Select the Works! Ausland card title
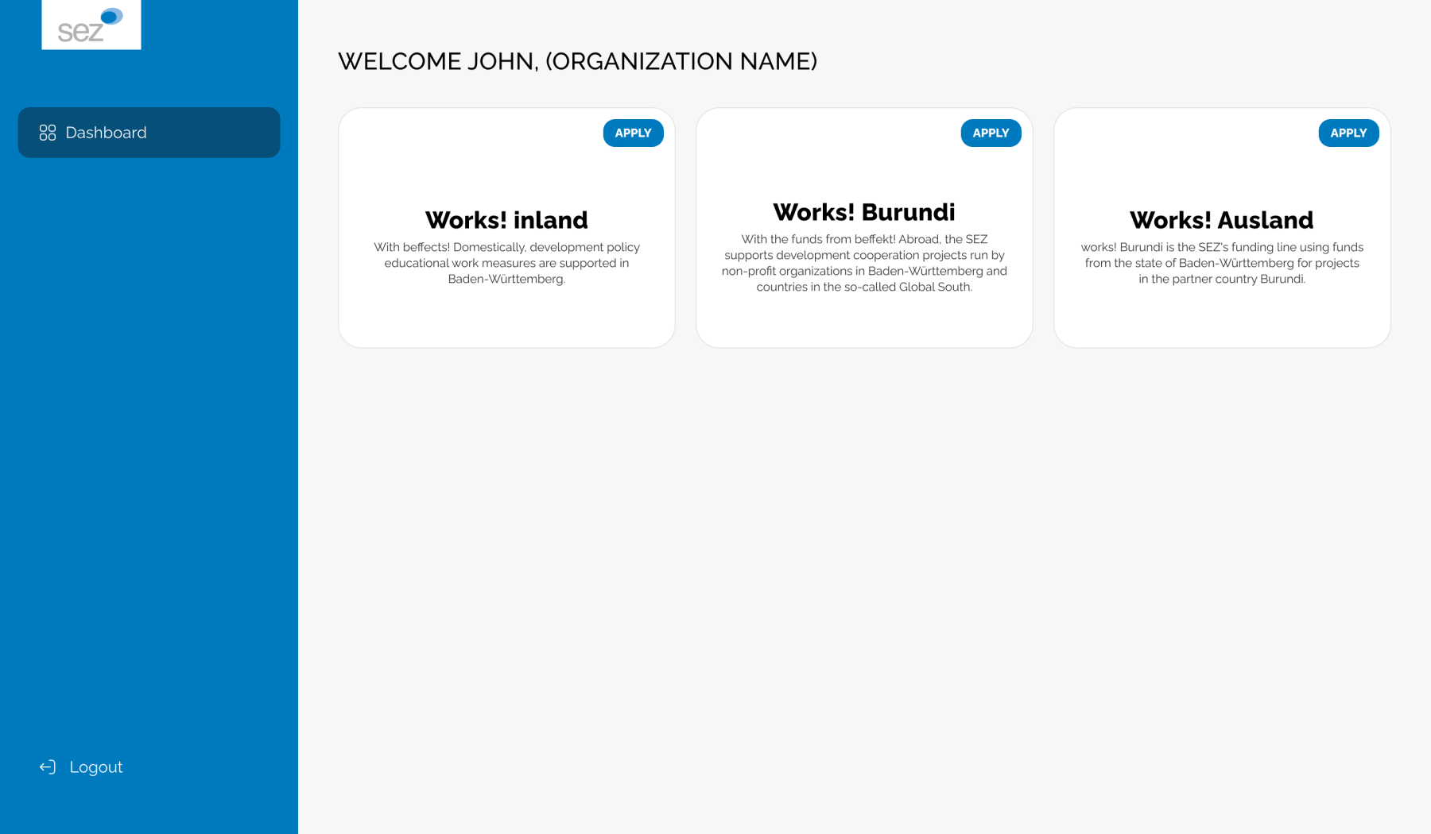Screen dimensions: 1431x834 pyautogui.click(x=1222, y=220)
